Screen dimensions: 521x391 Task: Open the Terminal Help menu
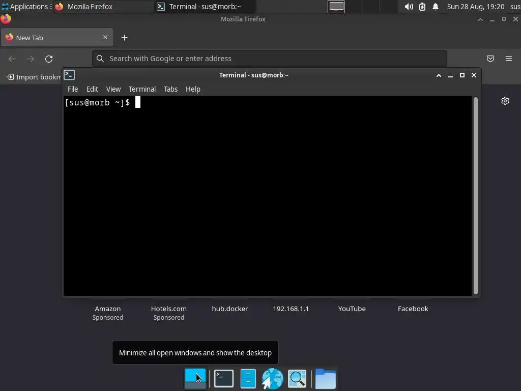[193, 89]
